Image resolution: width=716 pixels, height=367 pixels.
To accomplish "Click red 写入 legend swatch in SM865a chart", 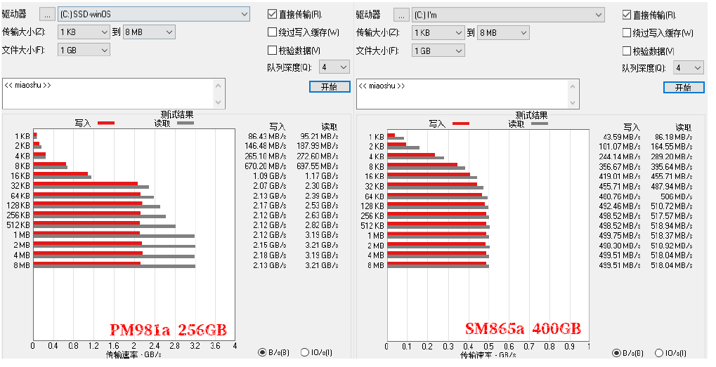I will (x=461, y=124).
